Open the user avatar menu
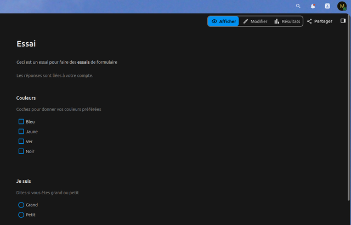The image size is (351, 225). pos(342,6)
